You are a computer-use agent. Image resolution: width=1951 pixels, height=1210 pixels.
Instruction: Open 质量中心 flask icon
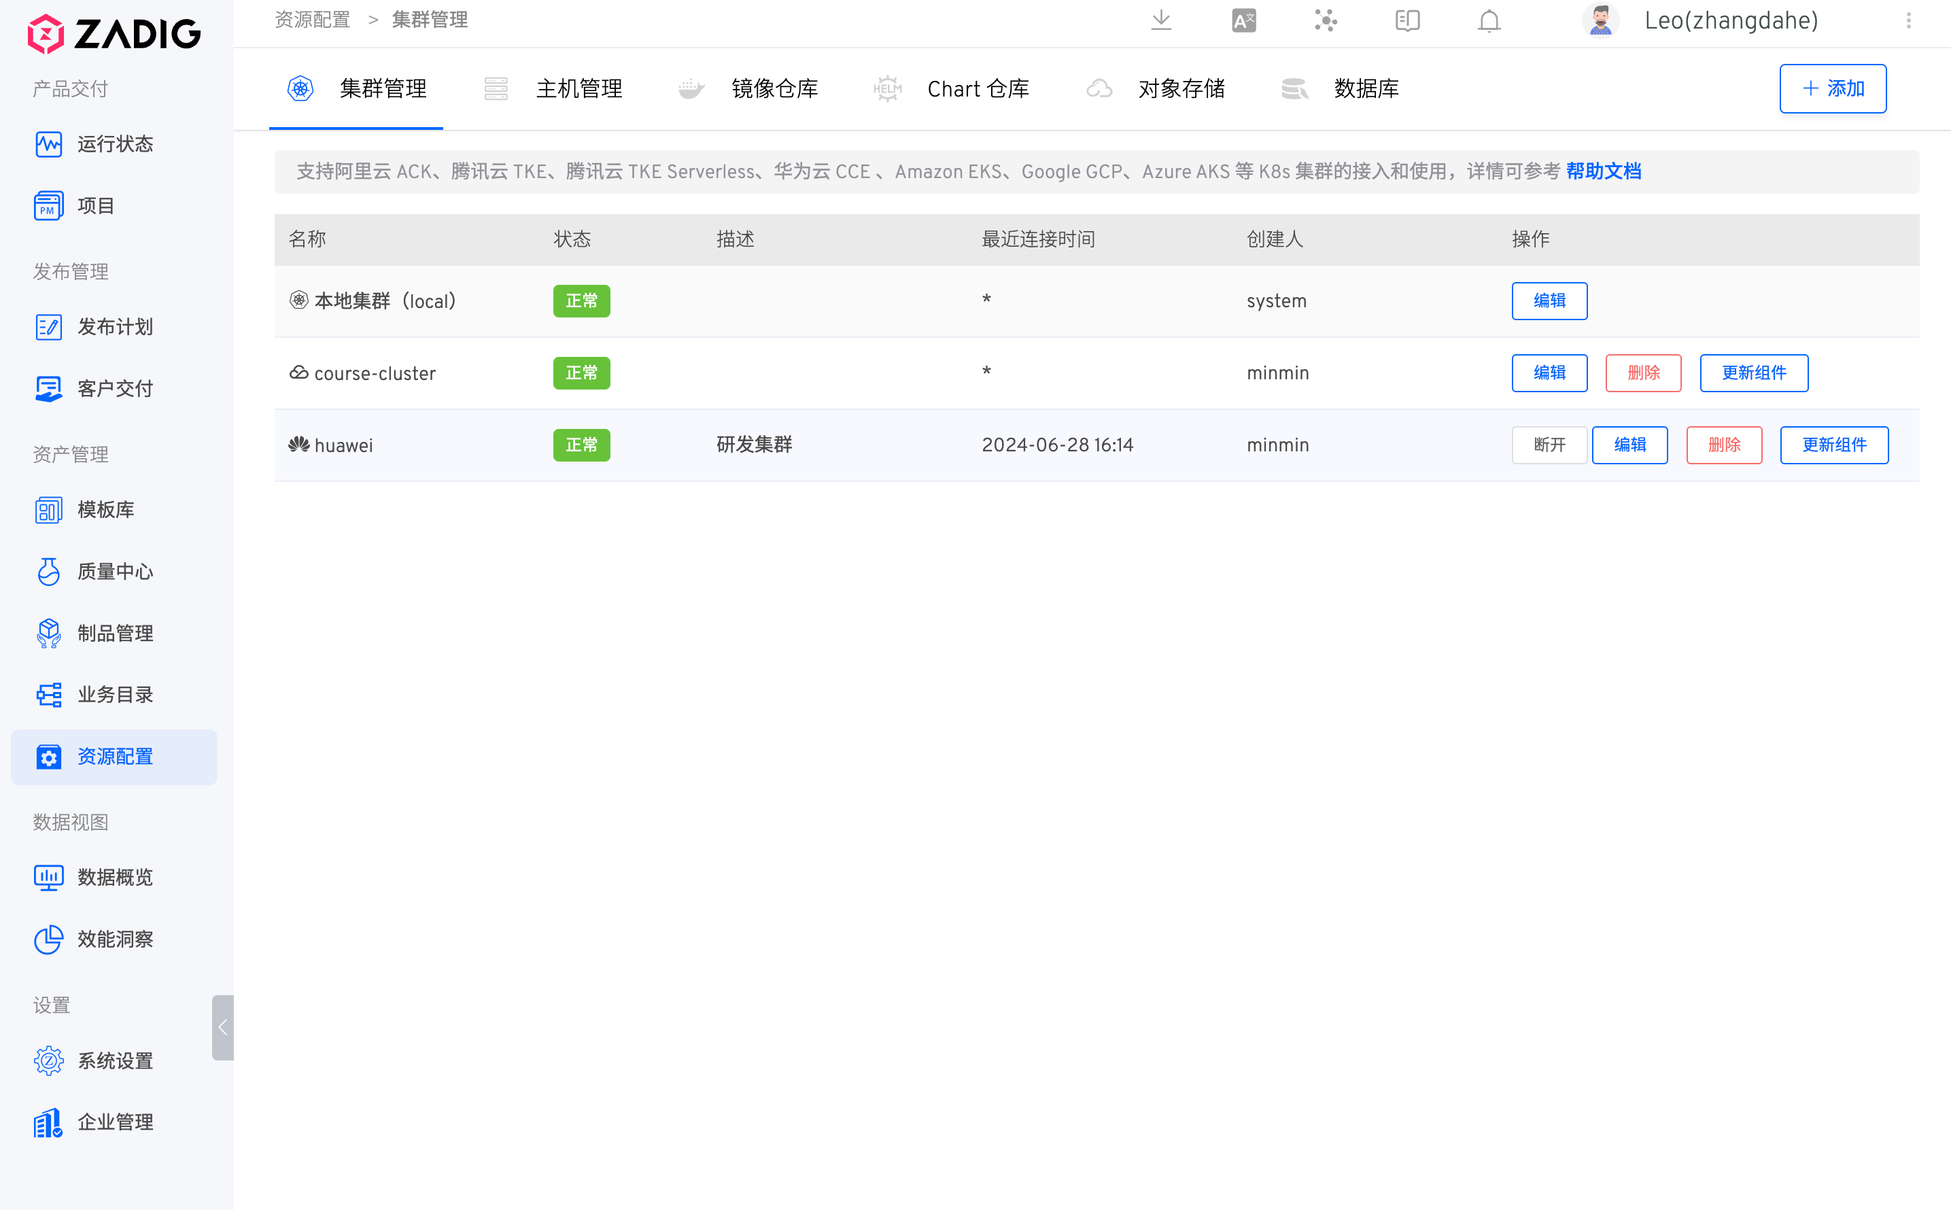[x=49, y=572]
